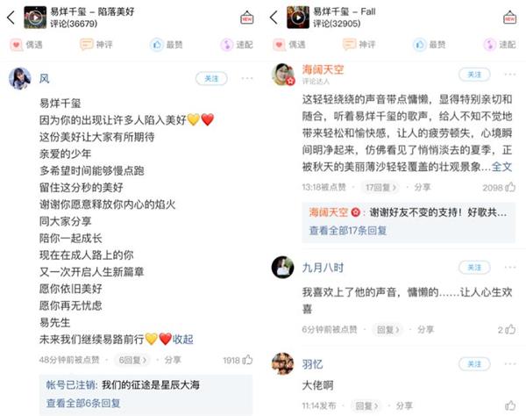Like 羽忆's comment 大佬啊

[x=510, y=405]
